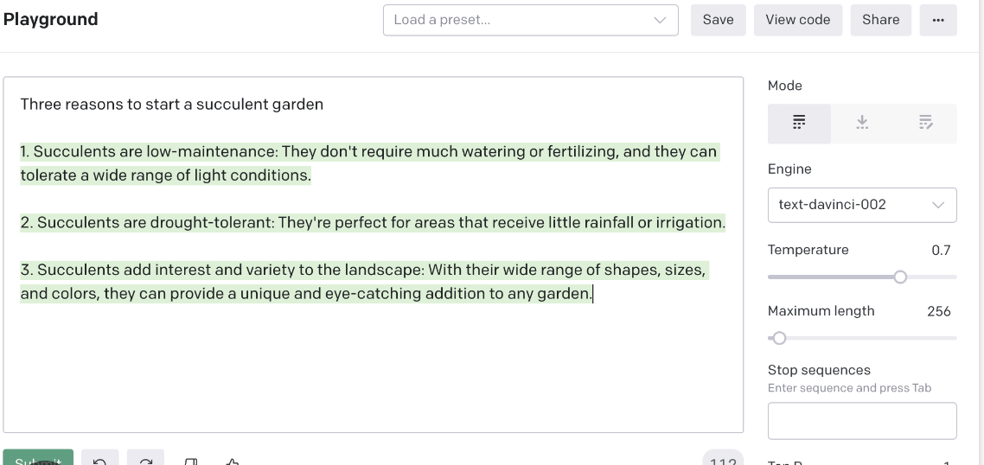The height and width of the screenshot is (465, 984).
Task: Click the Maximum length slider handle
Action: click(x=779, y=338)
